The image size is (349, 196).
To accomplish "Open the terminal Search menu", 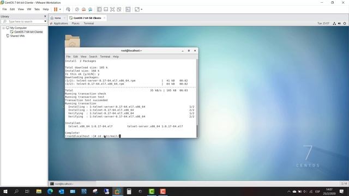I will point(93,57).
